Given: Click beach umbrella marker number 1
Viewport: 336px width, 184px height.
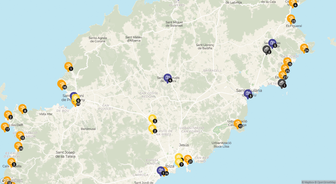Looking at the screenshot, I should [x=68, y=66].
